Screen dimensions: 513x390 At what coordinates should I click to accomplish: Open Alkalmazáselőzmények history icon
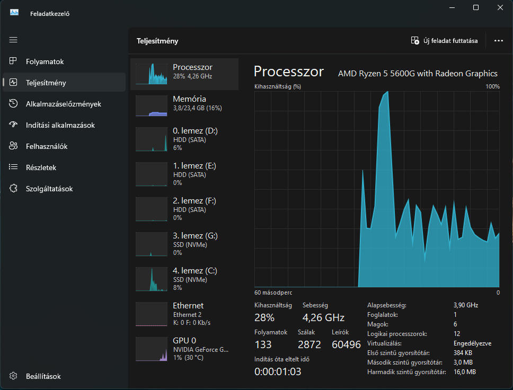(x=13, y=103)
